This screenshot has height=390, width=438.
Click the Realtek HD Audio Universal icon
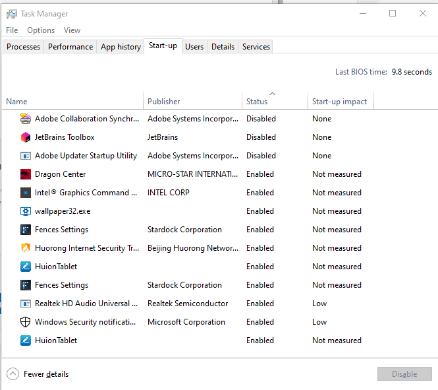tap(26, 304)
